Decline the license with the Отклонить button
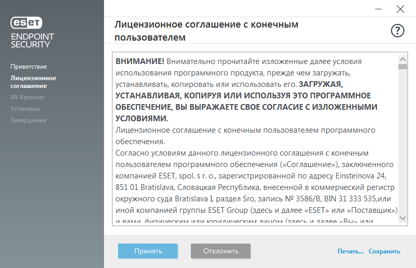 220,251
